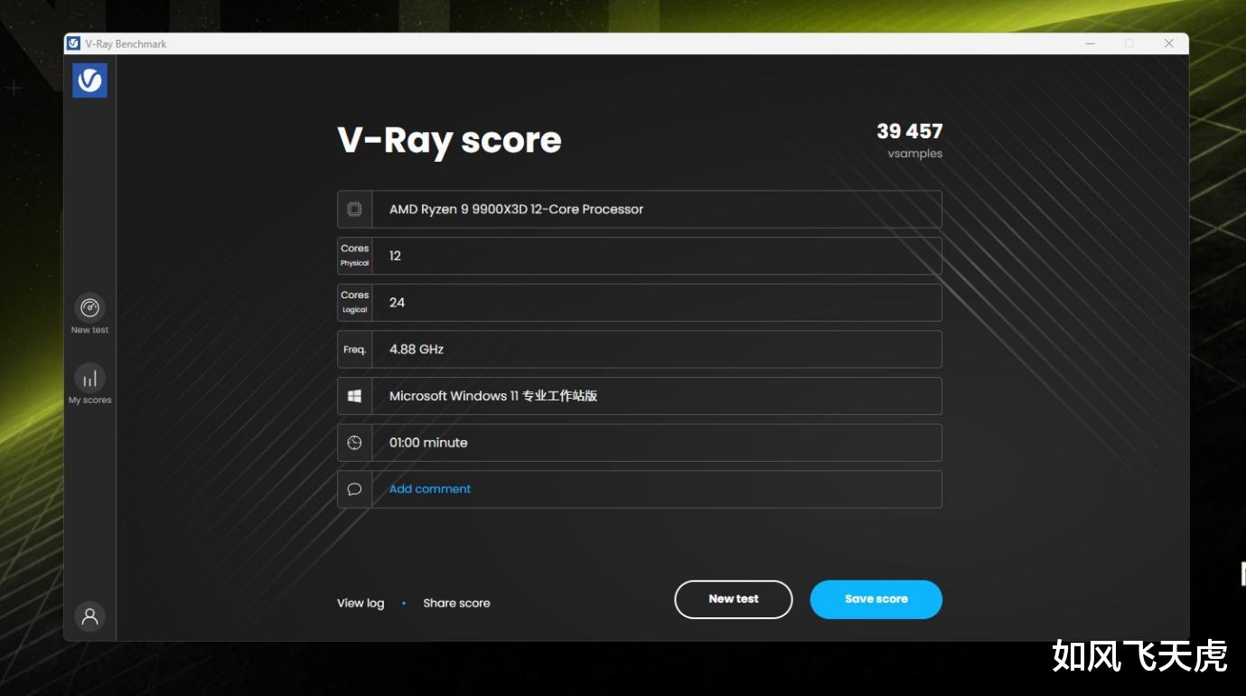
Task: Click the logical cores value 24
Action: [x=397, y=303]
